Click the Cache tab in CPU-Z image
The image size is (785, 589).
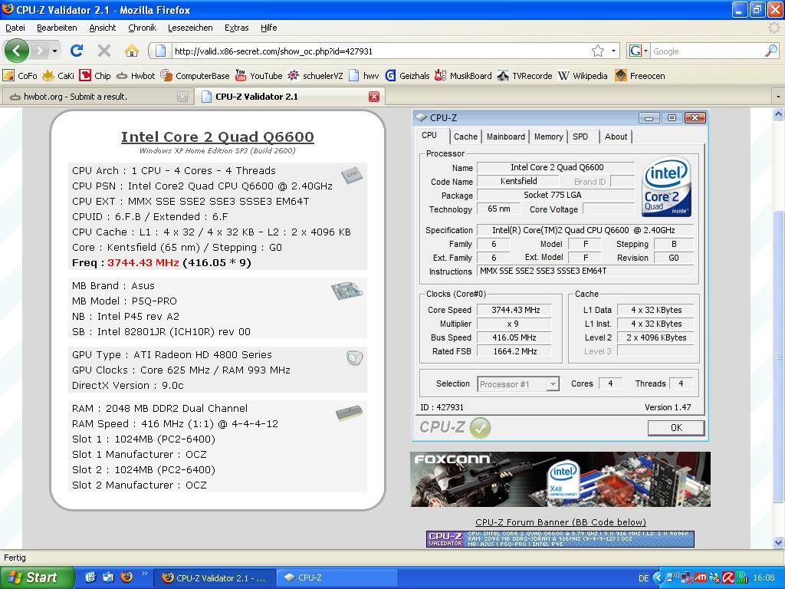tap(465, 137)
